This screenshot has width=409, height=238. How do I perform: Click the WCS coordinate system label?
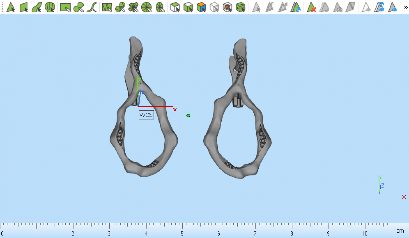point(146,115)
